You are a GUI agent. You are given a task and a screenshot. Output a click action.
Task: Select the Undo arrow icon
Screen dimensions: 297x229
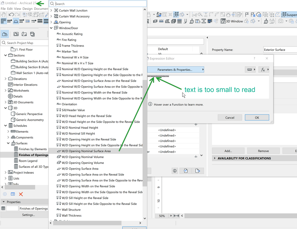[12, 15]
